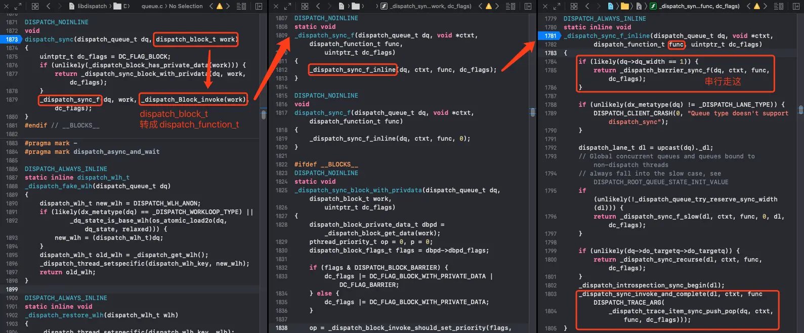Jump to previous issue in right pane
Screen dimensions: 804x333
[748, 6]
